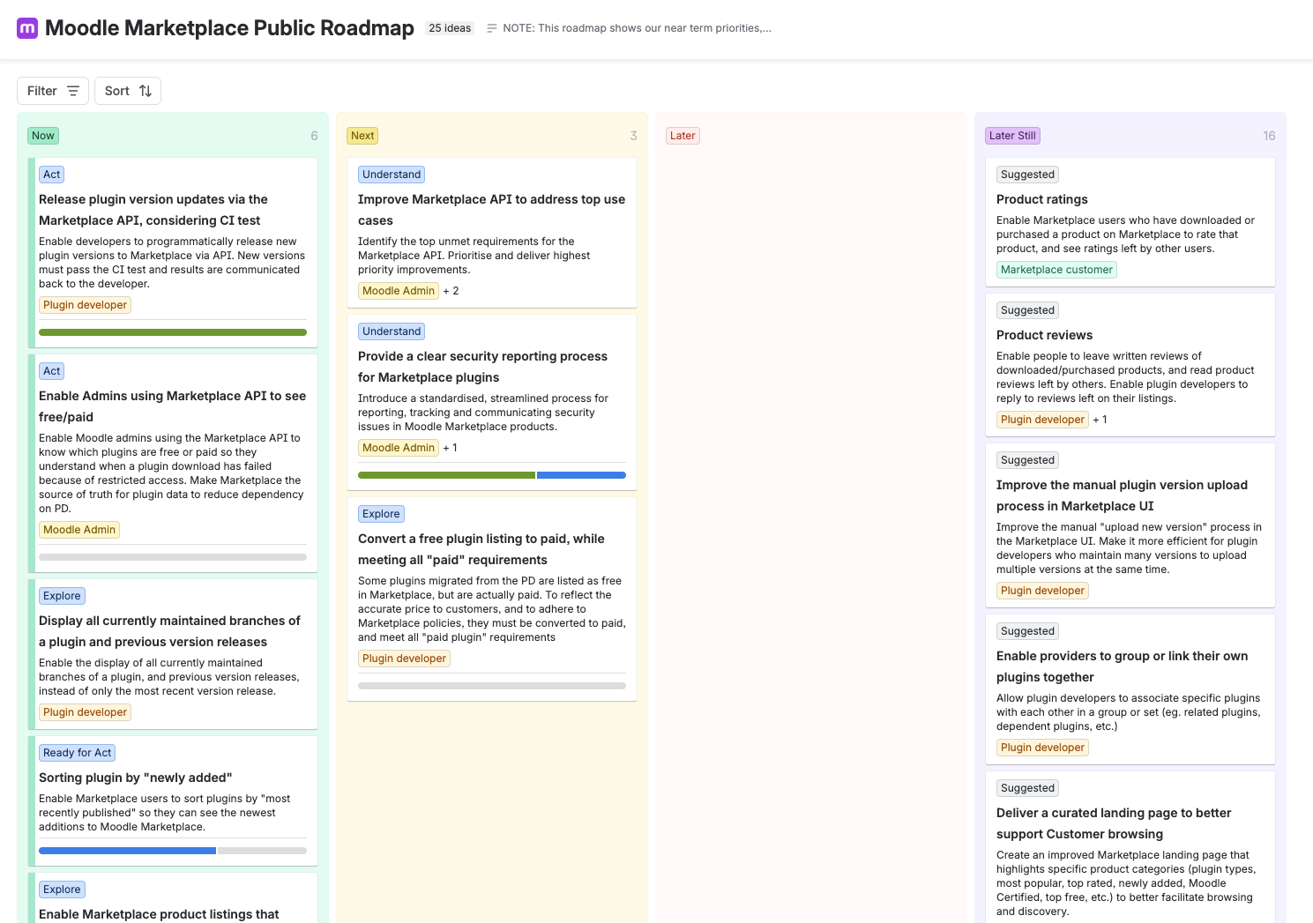Click Plugin developer tag on manual upload card
Image resolution: width=1313 pixels, height=923 pixels.
click(1042, 591)
